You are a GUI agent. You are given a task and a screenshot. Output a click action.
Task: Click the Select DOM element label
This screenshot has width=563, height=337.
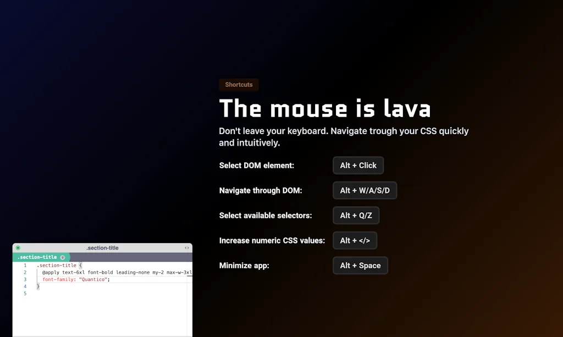coord(256,165)
